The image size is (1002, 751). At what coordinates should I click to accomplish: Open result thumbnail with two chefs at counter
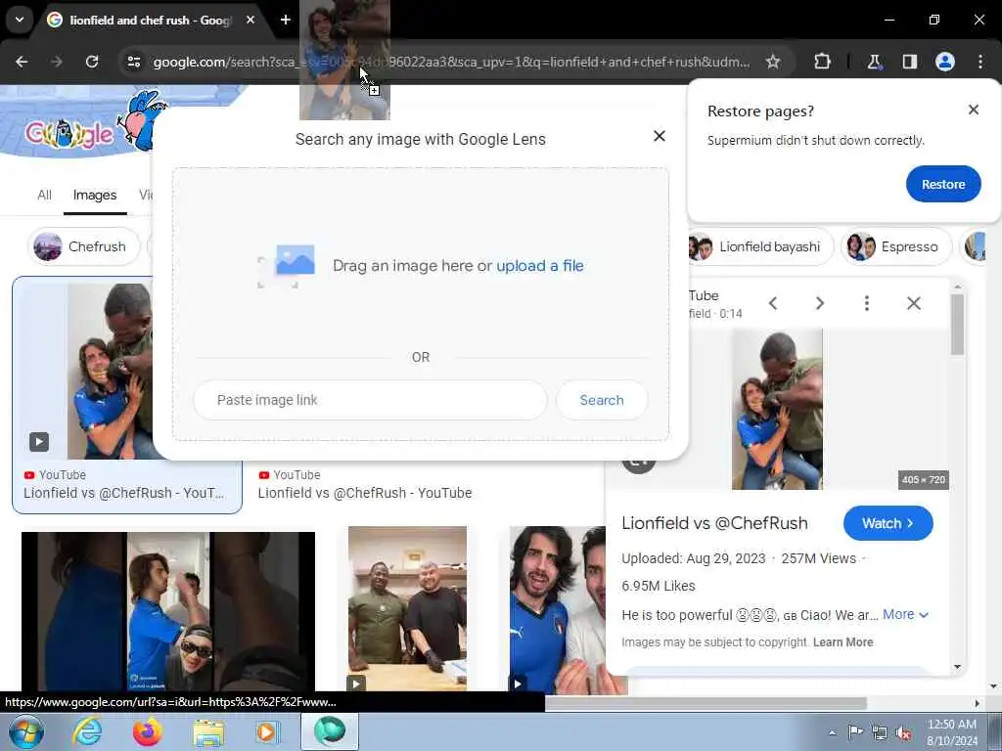(x=407, y=608)
